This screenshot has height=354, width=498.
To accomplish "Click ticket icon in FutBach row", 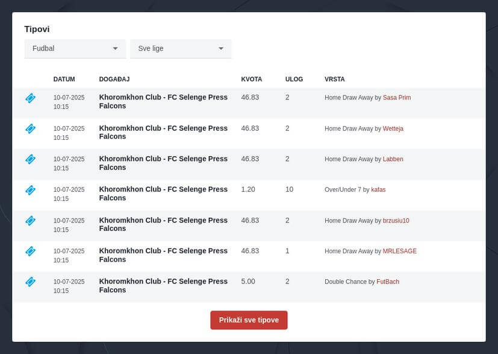I will 31,282.
